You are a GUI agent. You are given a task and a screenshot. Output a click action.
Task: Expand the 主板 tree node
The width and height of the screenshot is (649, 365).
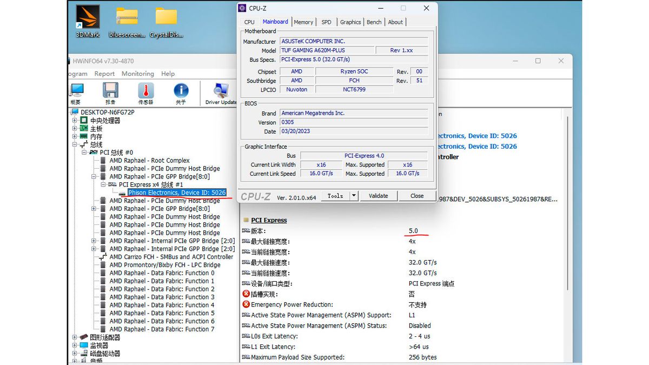75,129
